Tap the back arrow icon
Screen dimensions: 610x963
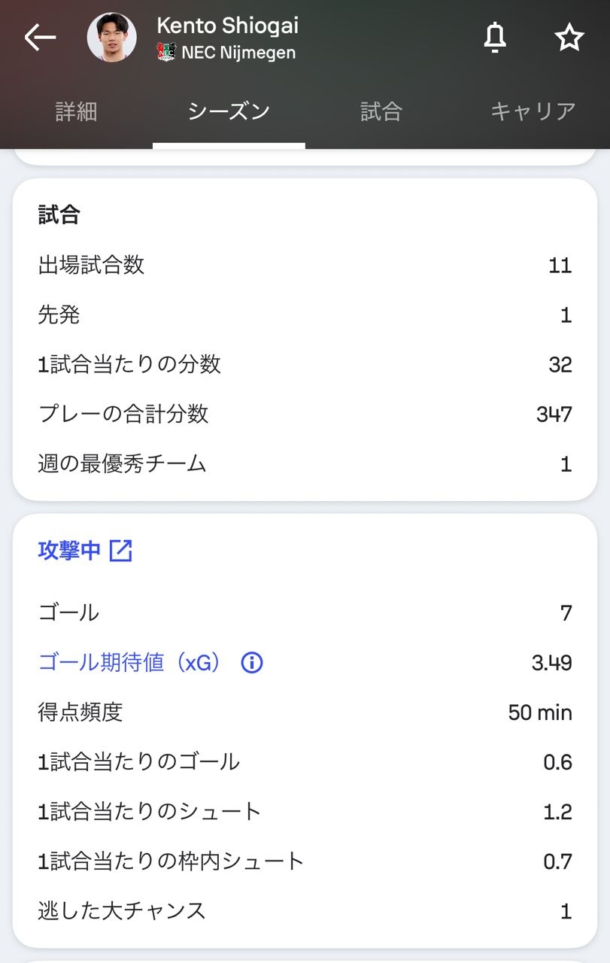click(x=40, y=37)
